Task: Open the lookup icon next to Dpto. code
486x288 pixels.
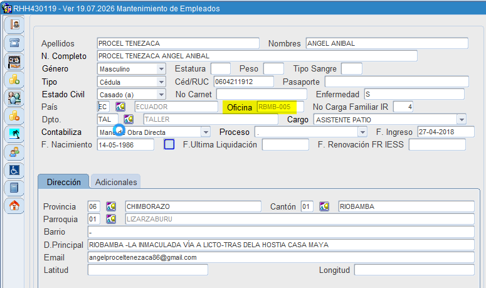Action: click(129, 119)
